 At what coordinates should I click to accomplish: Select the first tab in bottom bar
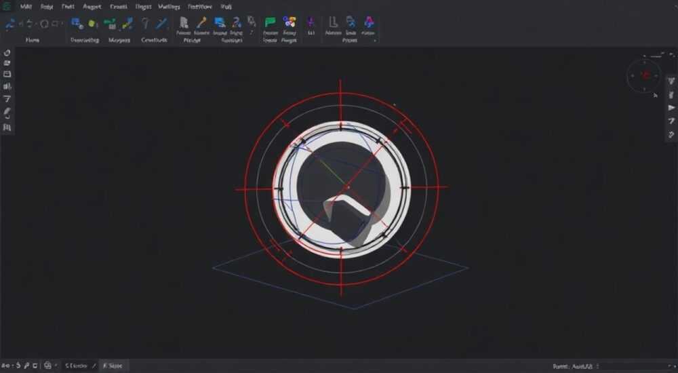[76, 366]
